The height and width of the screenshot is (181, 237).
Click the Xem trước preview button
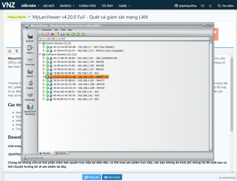pos(112,177)
